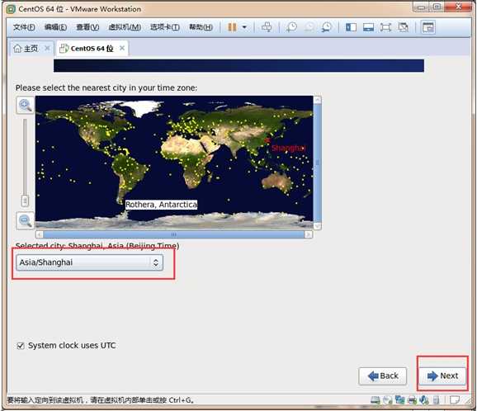This screenshot has height=411, width=477.
Task: Click the map zoom slider handle
Action: point(25,201)
